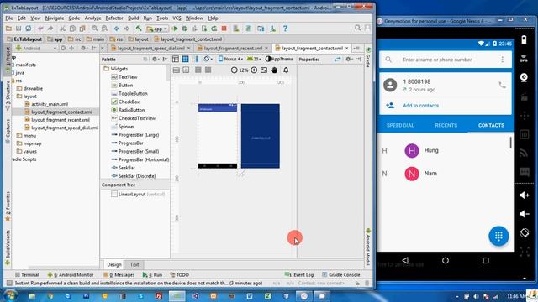The width and height of the screenshot is (538, 302).
Task: Click the Genymotion rotate screen icon
Action: (x=525, y=233)
